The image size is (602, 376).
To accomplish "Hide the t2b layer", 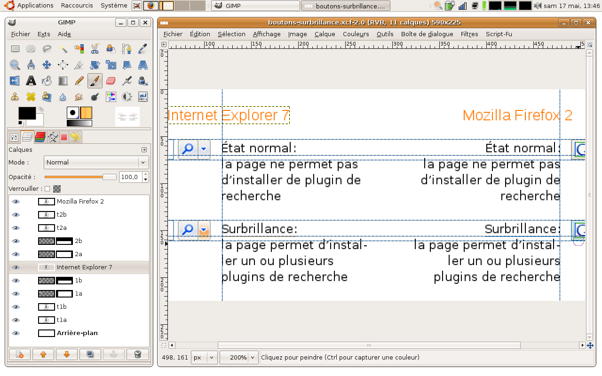I will [x=16, y=214].
